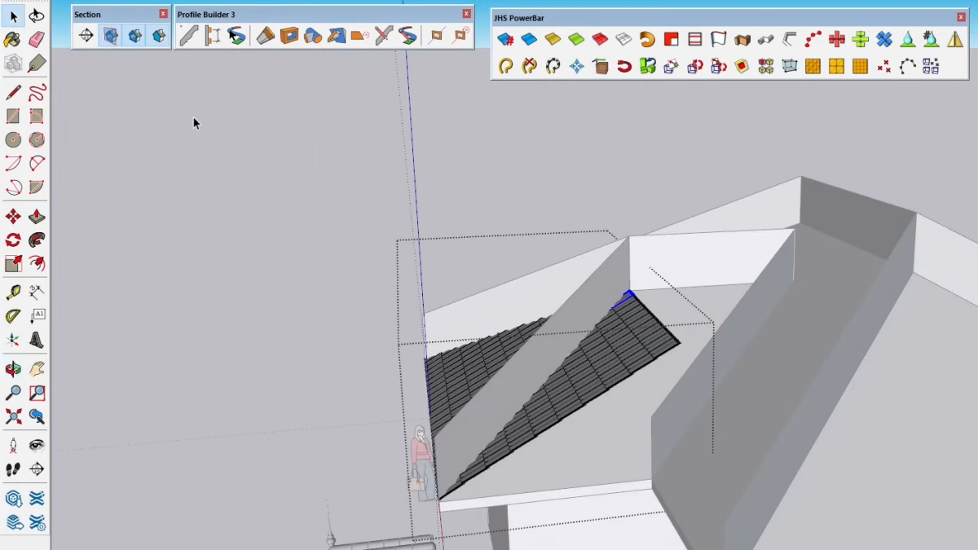Pick the 3 Point Arc tool
The height and width of the screenshot is (550, 978).
(13, 187)
